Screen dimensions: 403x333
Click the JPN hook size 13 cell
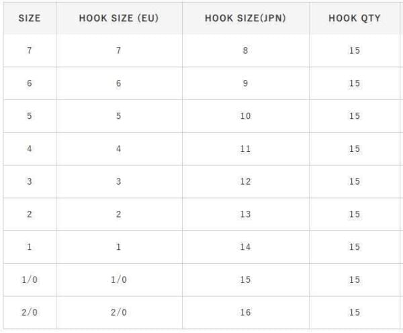(x=245, y=214)
